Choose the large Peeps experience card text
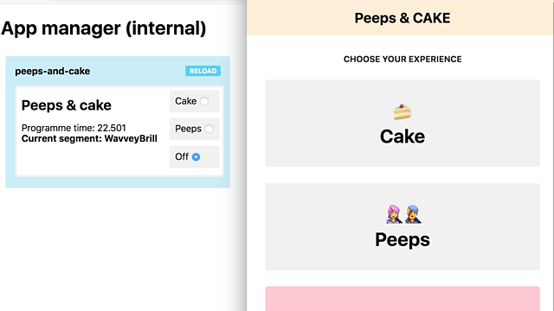This screenshot has height=311, width=554. [403, 240]
